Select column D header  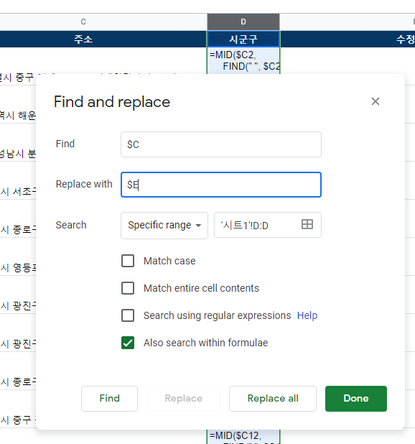point(243,22)
